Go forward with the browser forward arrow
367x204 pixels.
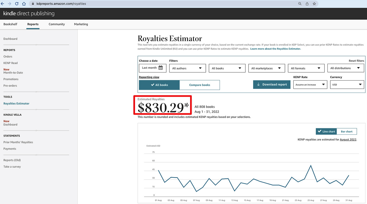[10, 4]
